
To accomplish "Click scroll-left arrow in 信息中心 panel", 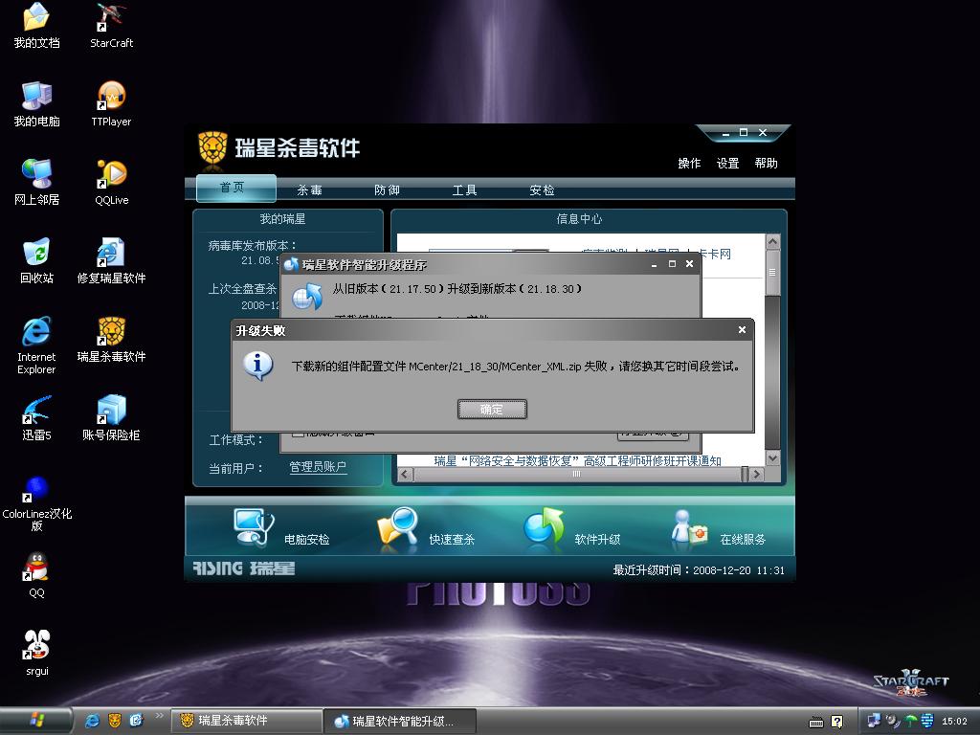I will point(405,474).
